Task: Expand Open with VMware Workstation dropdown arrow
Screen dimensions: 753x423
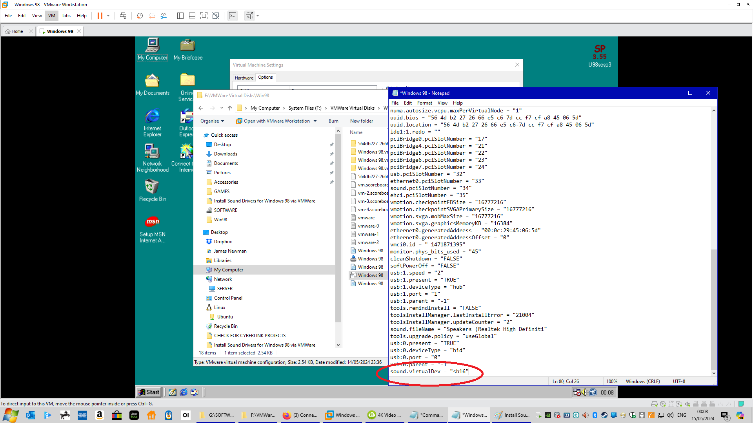Action: point(315,121)
